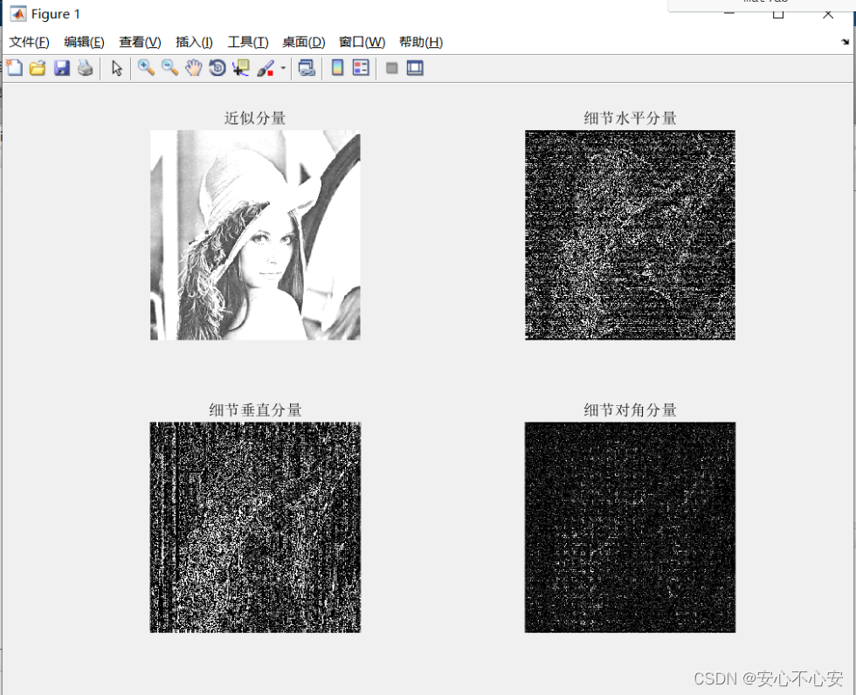The image size is (856, 695).
Task: Click the MATLAB logo in the title bar
Action: (x=18, y=14)
